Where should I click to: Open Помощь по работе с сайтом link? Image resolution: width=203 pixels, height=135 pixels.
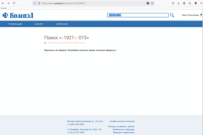(x=121, y=127)
